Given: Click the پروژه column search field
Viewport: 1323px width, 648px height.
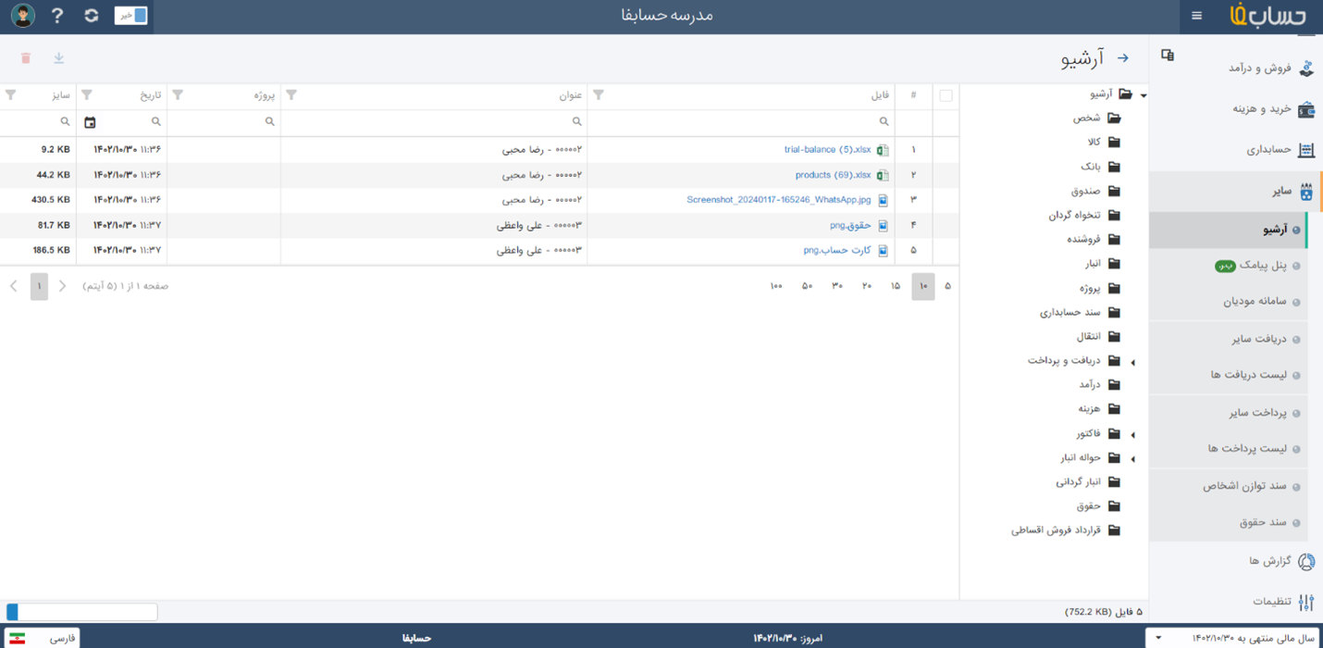Looking at the screenshot, I should click(x=223, y=122).
